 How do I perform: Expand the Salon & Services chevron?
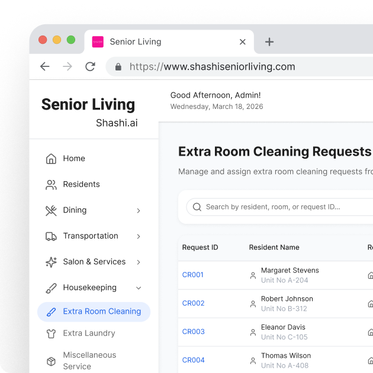tap(139, 262)
